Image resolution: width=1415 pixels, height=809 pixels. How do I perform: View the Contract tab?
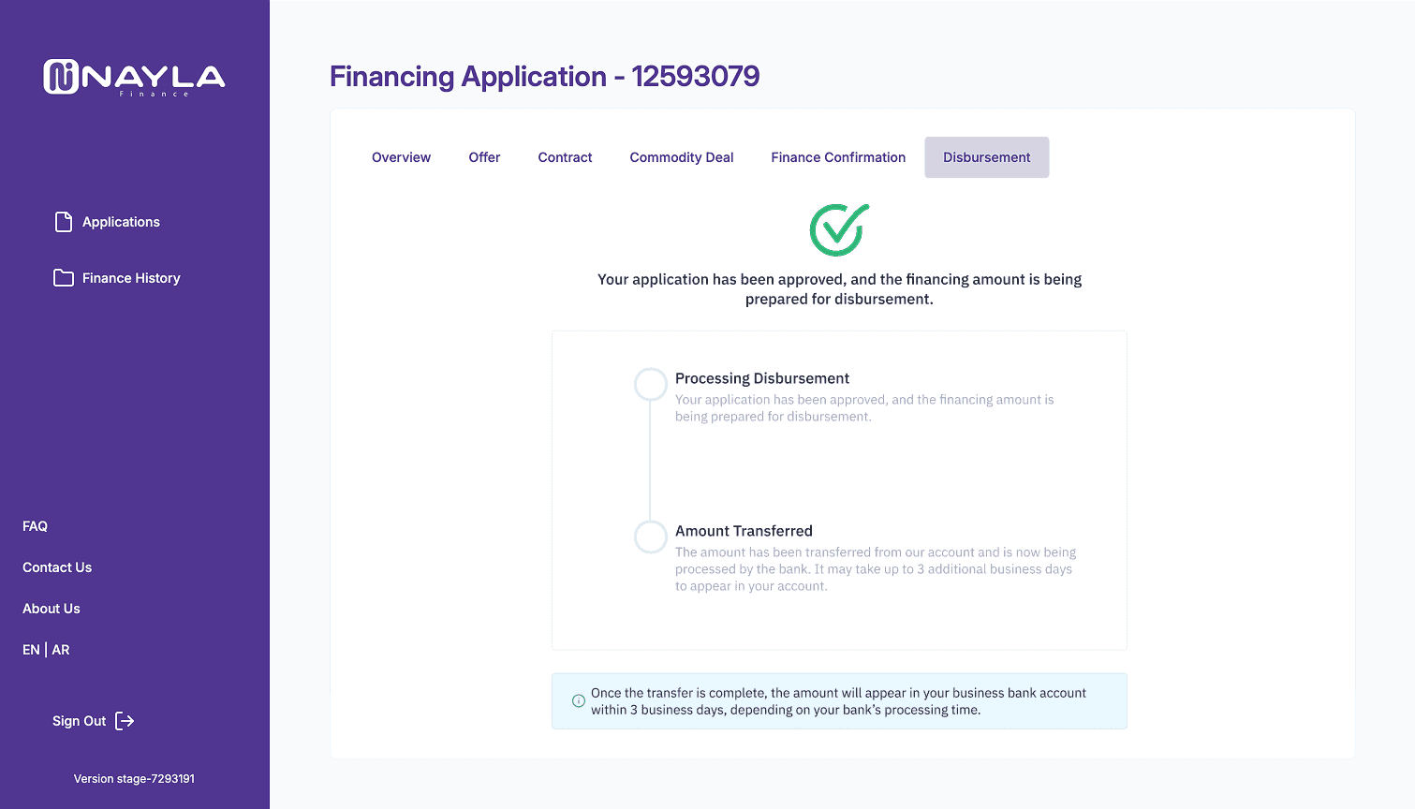[565, 157]
